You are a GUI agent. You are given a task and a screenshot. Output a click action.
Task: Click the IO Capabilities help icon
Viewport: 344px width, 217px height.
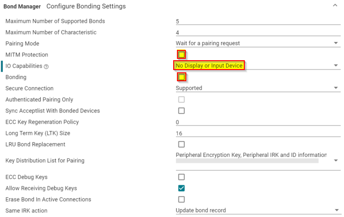click(46, 67)
